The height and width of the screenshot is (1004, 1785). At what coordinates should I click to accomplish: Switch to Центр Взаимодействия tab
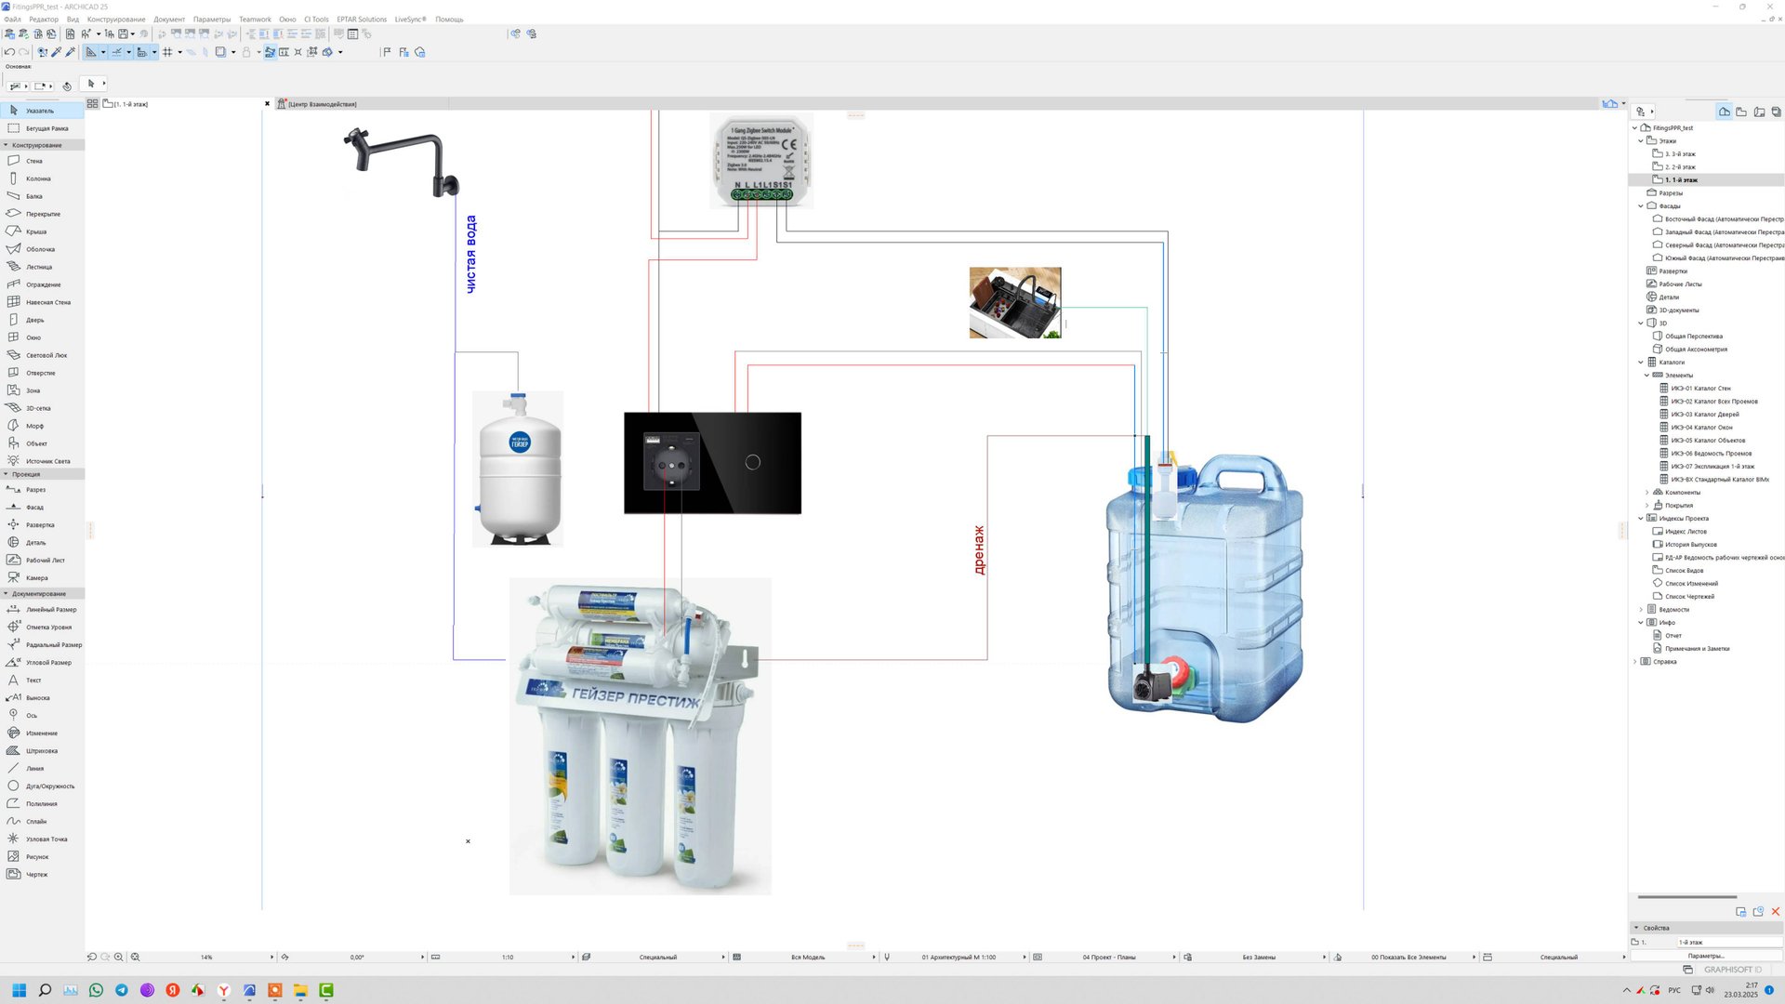coord(321,104)
